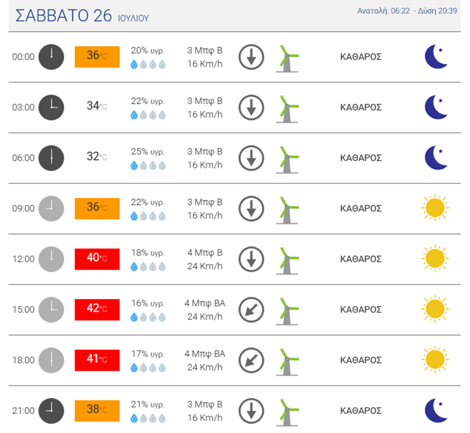Click the 18% υγρ. humidity text at 12:00
The width and height of the screenshot is (470, 433).
[148, 253]
